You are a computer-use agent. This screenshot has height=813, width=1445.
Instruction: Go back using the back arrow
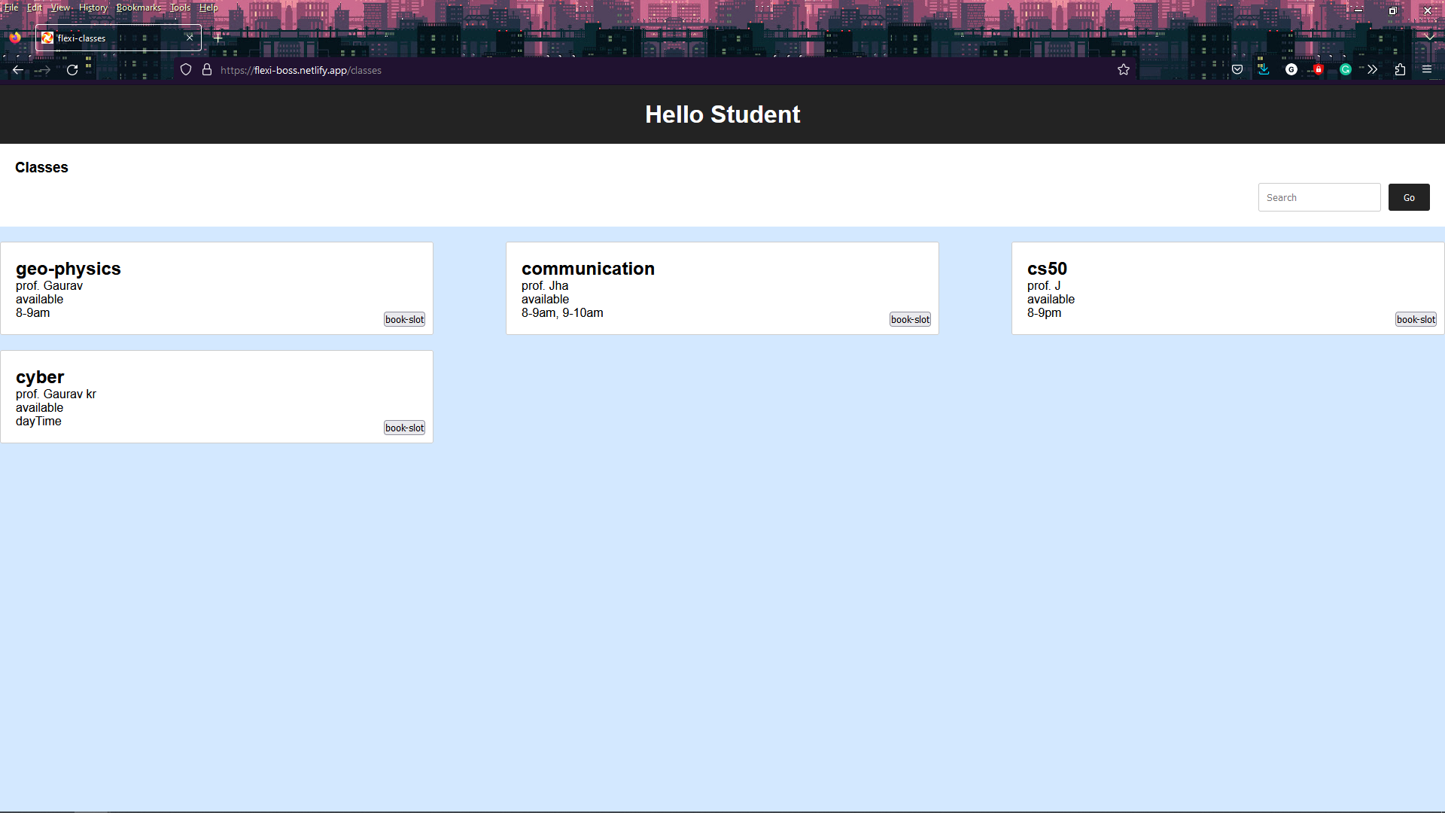17,69
